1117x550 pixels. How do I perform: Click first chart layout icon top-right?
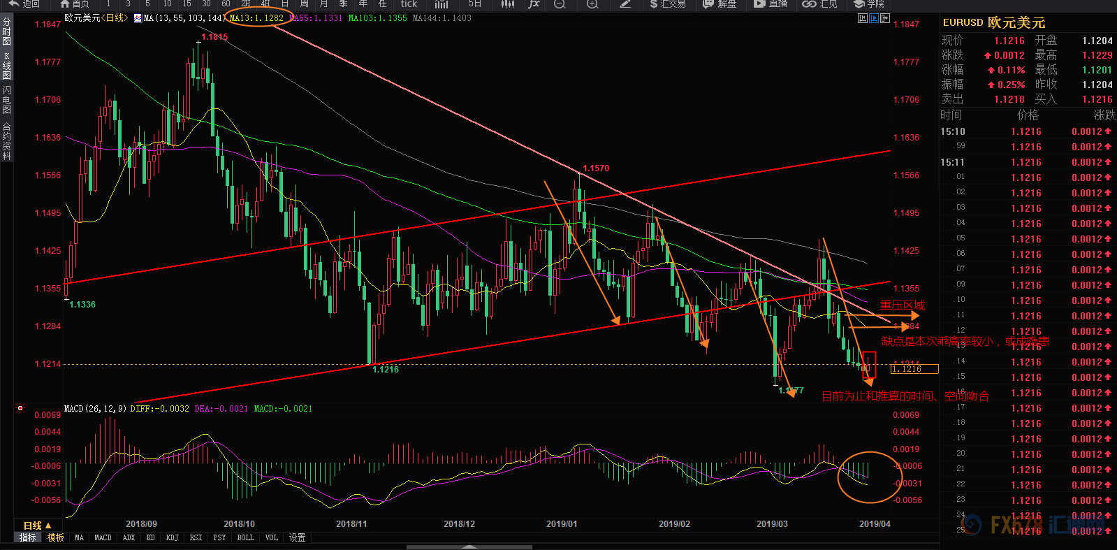[863, 18]
